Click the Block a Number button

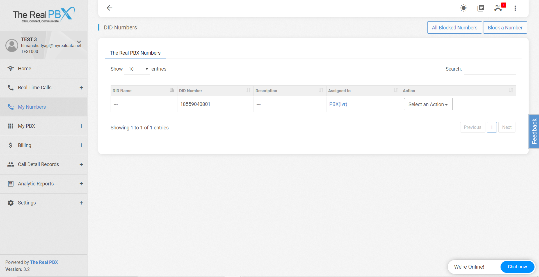[x=505, y=27]
